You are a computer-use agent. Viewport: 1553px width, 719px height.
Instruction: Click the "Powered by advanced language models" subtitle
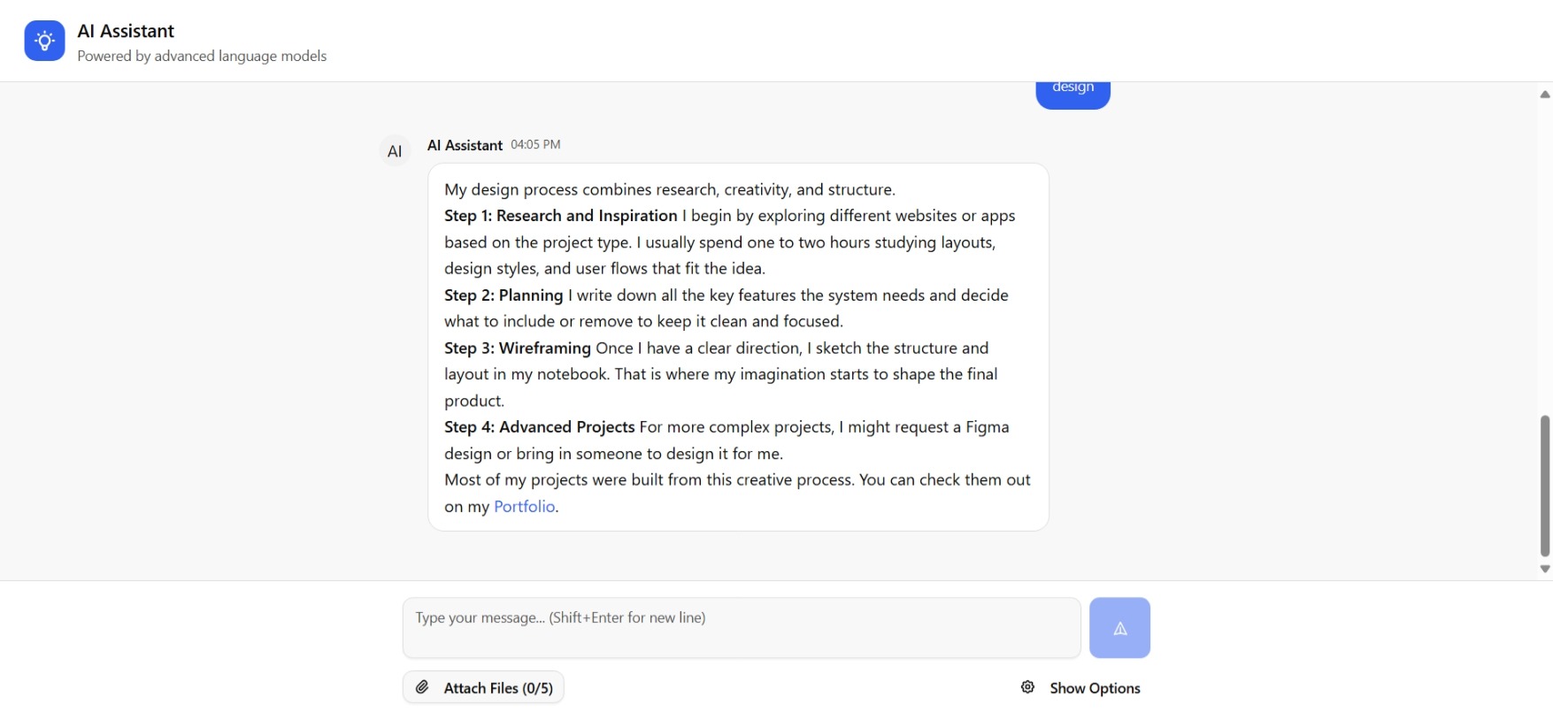202,57
